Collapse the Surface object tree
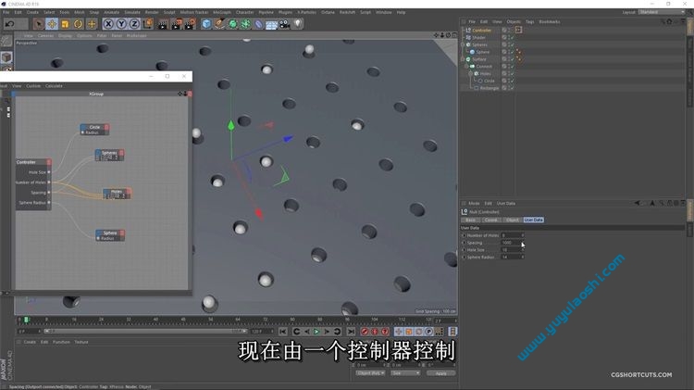Viewport: 694px width, 390px height. click(x=463, y=59)
